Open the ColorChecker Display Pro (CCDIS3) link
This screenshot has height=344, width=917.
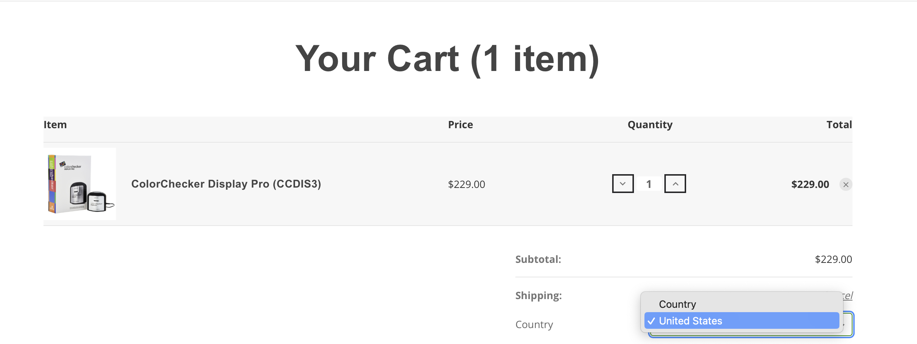[x=226, y=184]
